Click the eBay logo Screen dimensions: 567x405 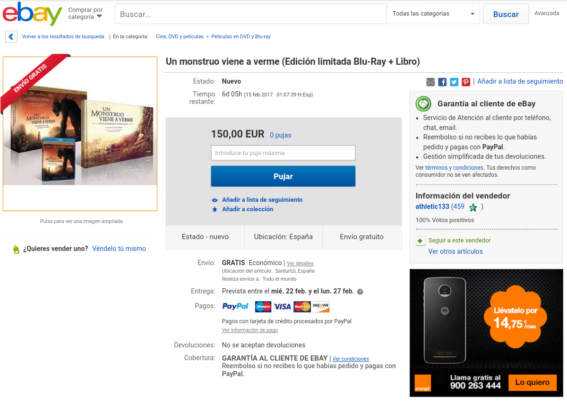[32, 14]
